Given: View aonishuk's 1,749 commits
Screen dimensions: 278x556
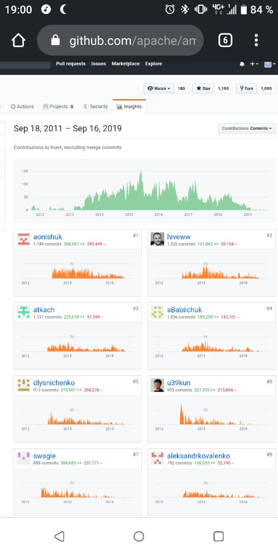Looking at the screenshot, I should click(47, 244).
